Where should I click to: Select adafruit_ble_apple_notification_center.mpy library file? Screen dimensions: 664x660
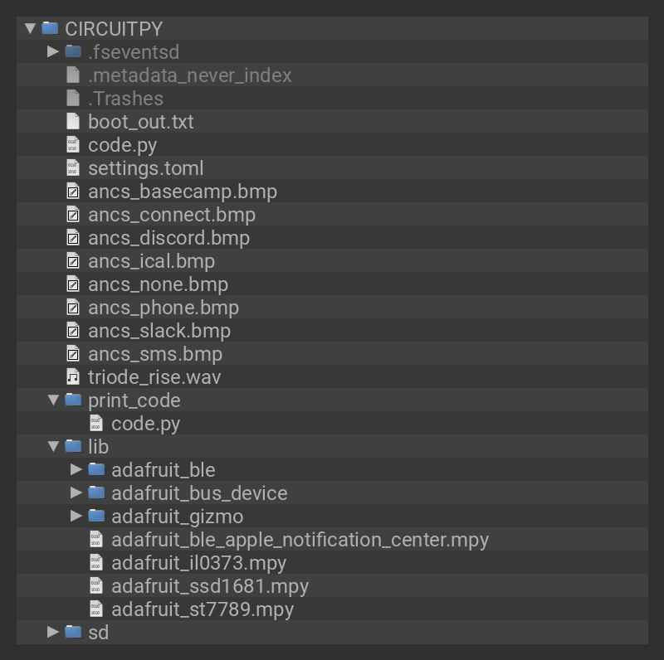(300, 540)
